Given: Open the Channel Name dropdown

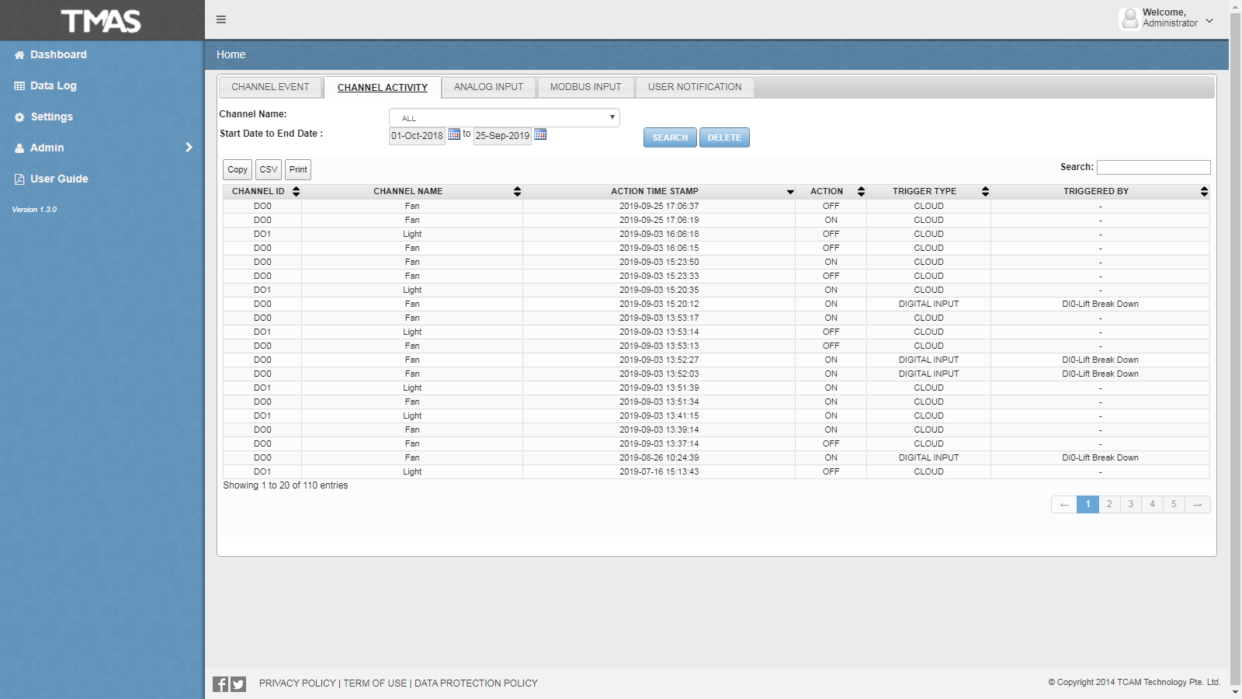Looking at the screenshot, I should pyautogui.click(x=504, y=117).
